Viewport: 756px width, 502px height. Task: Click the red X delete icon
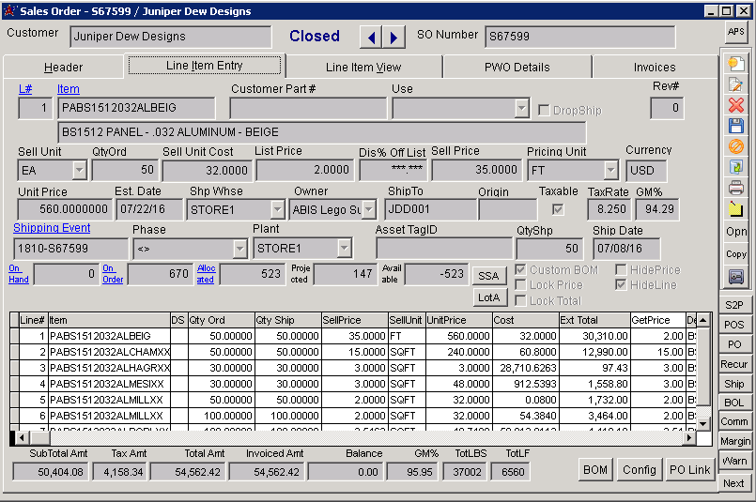point(736,105)
